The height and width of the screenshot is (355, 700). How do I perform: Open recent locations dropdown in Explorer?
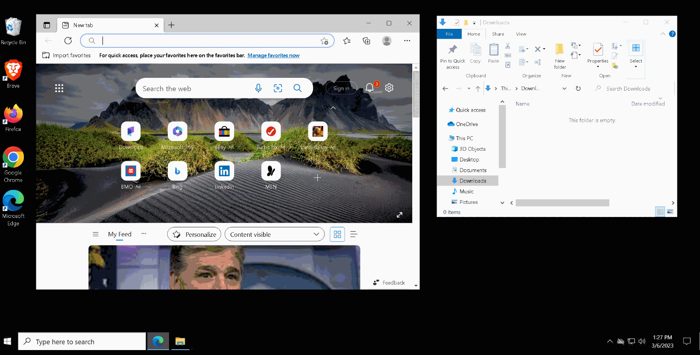[469, 89]
